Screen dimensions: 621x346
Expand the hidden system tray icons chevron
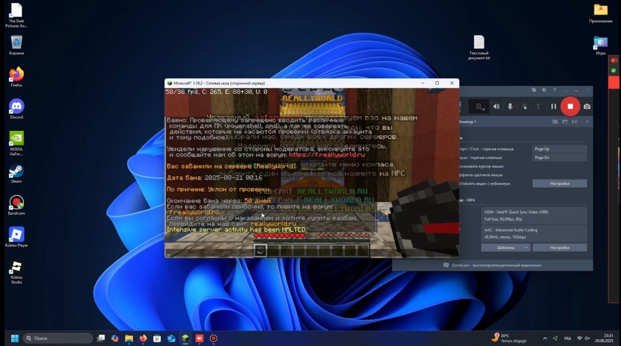point(545,338)
